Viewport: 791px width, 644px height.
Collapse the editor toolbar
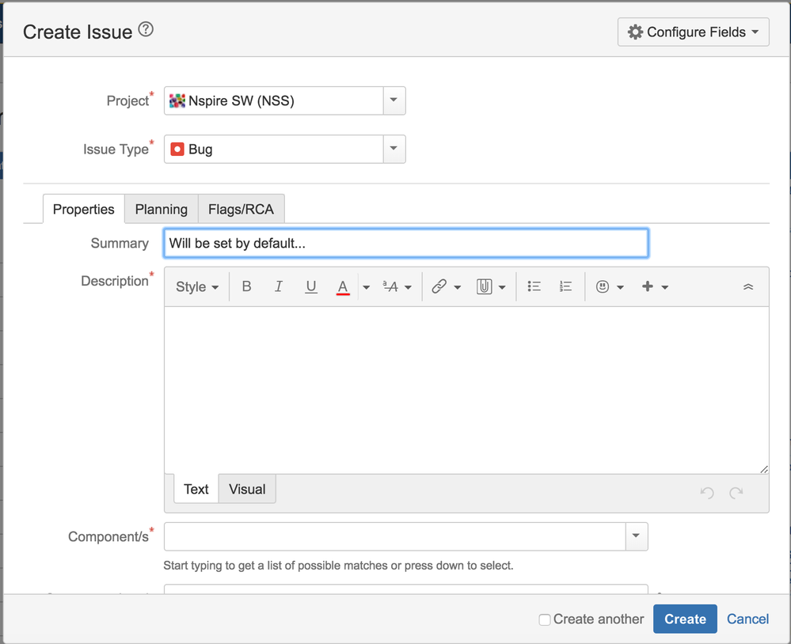coord(748,287)
